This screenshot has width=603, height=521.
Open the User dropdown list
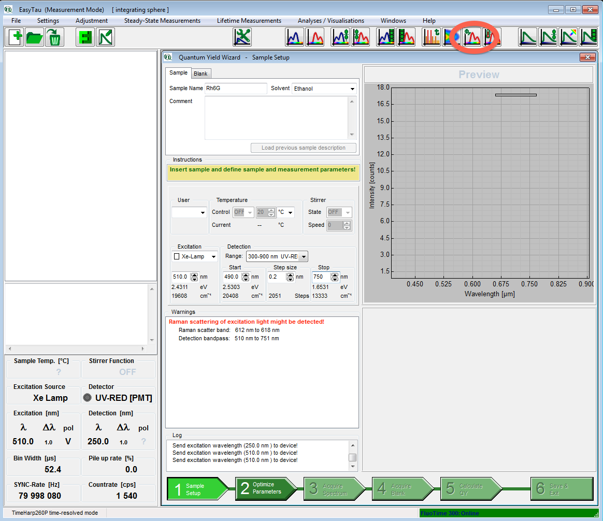202,212
